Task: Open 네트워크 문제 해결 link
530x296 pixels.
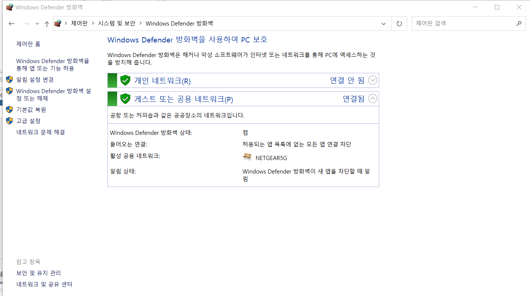Action: pyautogui.click(x=41, y=132)
